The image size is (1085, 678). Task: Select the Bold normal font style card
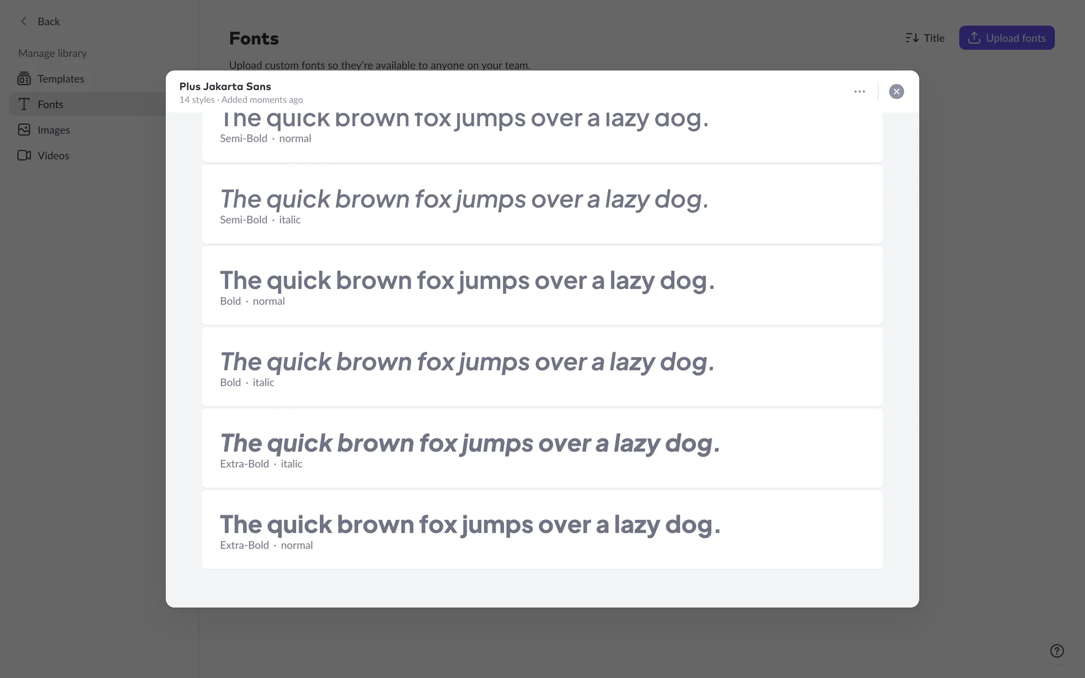click(x=542, y=285)
